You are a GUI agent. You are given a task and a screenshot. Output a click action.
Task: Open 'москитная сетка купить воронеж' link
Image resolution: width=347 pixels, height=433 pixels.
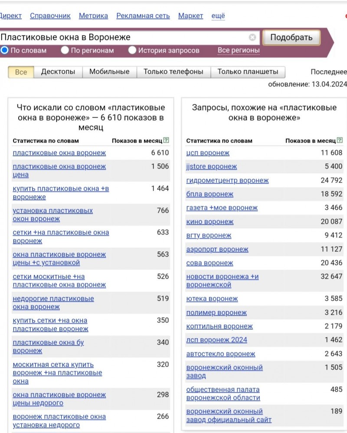[x=57, y=373]
